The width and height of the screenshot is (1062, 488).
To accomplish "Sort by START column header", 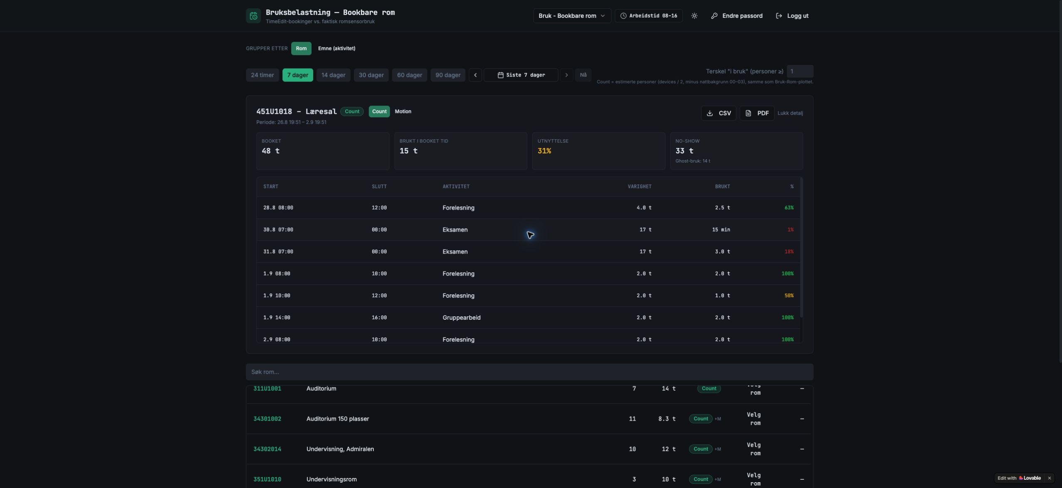I will pos(271,187).
